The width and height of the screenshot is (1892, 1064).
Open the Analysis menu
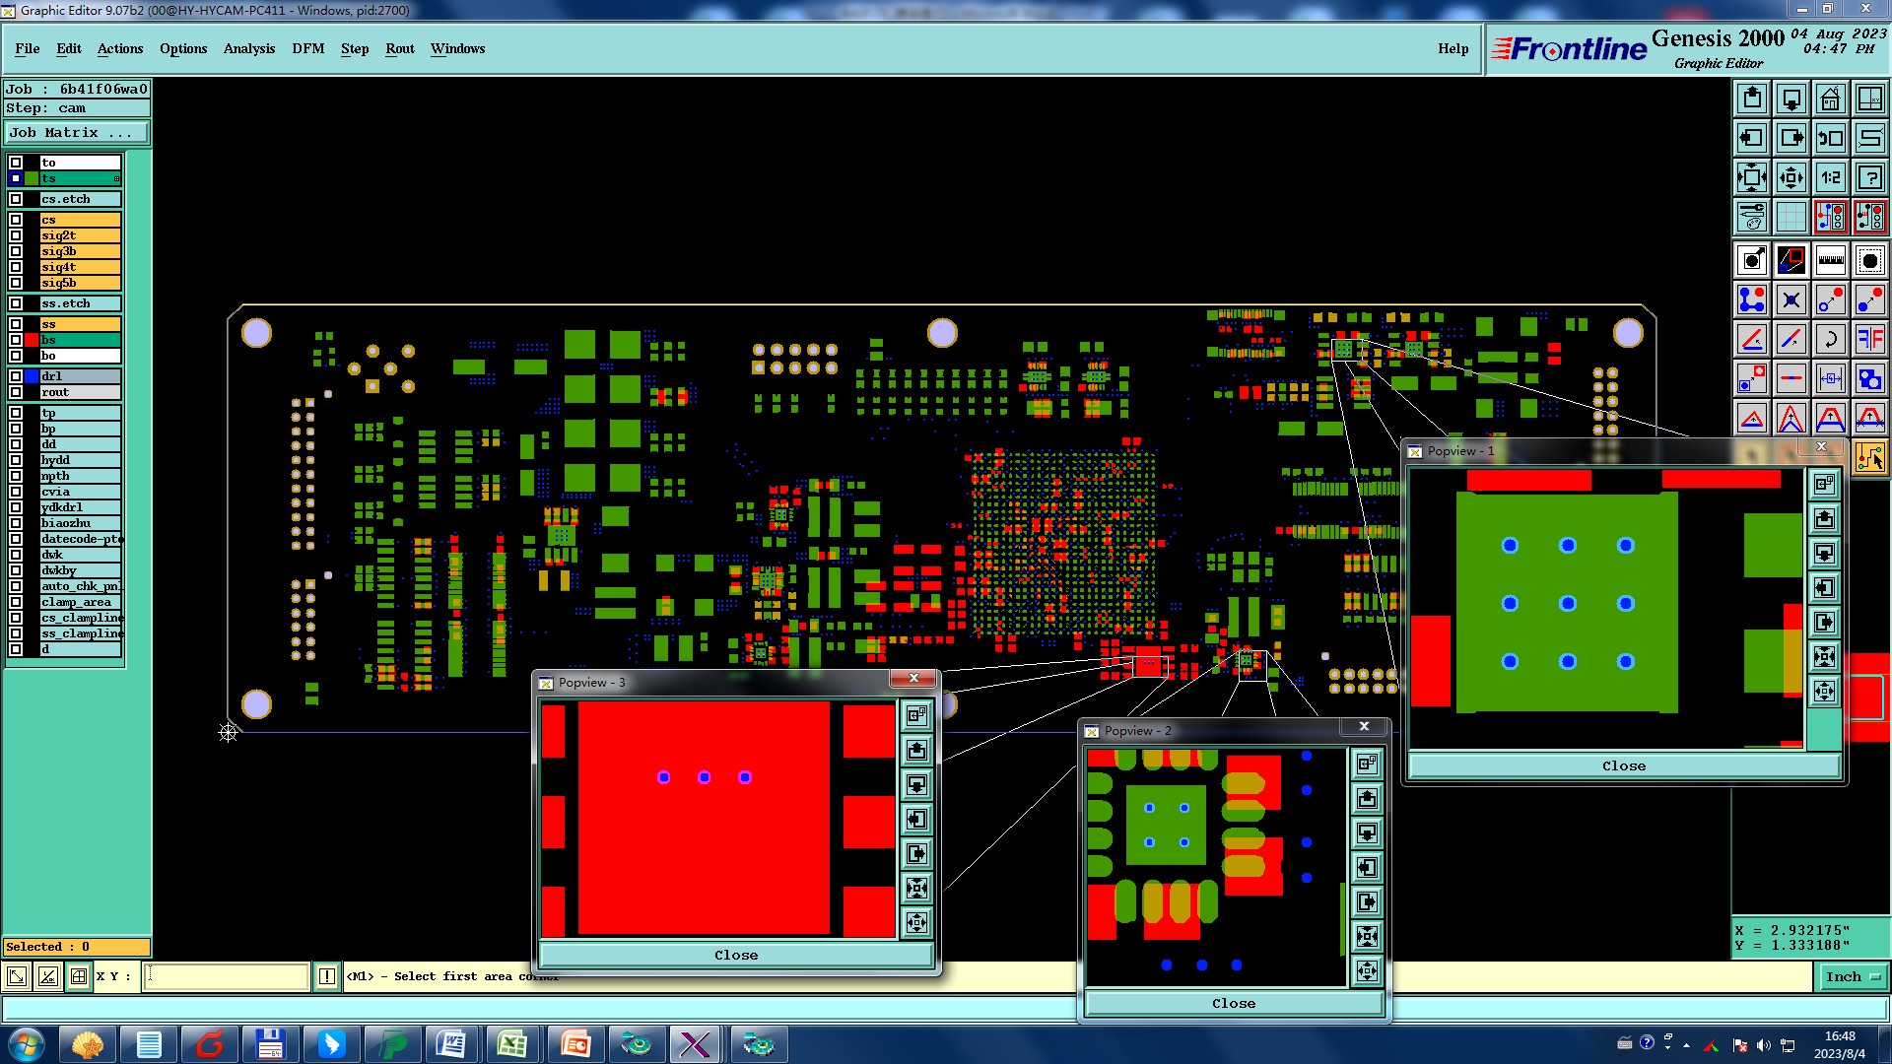click(x=249, y=48)
